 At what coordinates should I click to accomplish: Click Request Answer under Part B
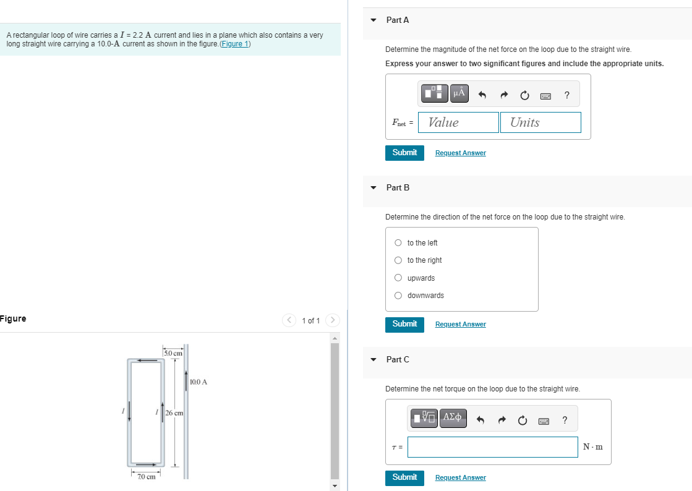tap(460, 324)
